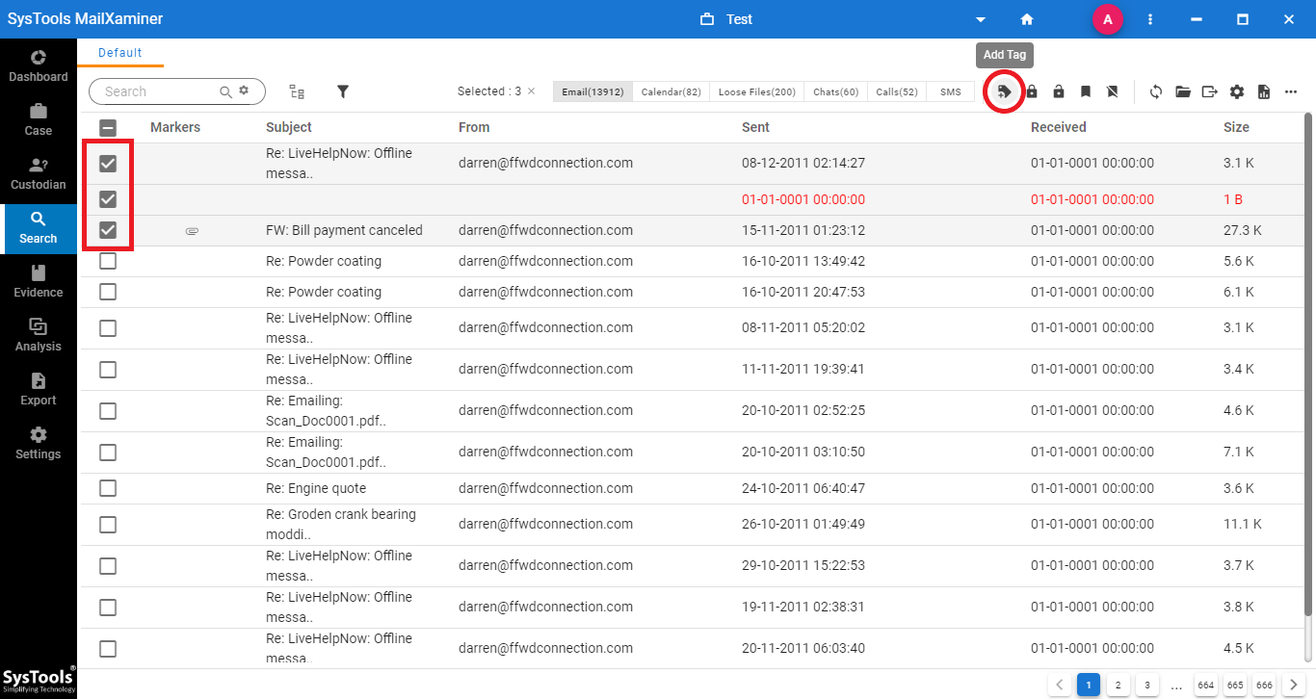
Task: Open the three-dot more options in toolbar
Action: click(1291, 91)
